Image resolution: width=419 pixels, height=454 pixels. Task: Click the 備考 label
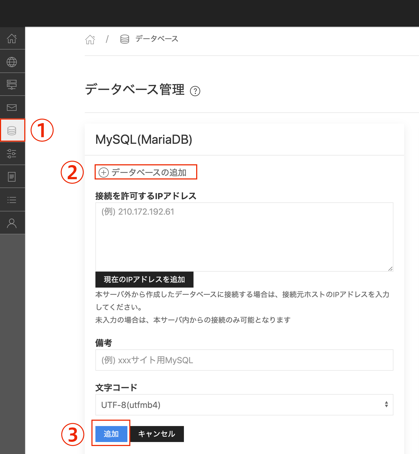[104, 343]
